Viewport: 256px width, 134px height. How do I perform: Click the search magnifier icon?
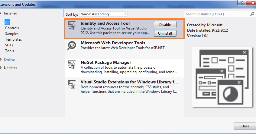click(x=252, y=14)
